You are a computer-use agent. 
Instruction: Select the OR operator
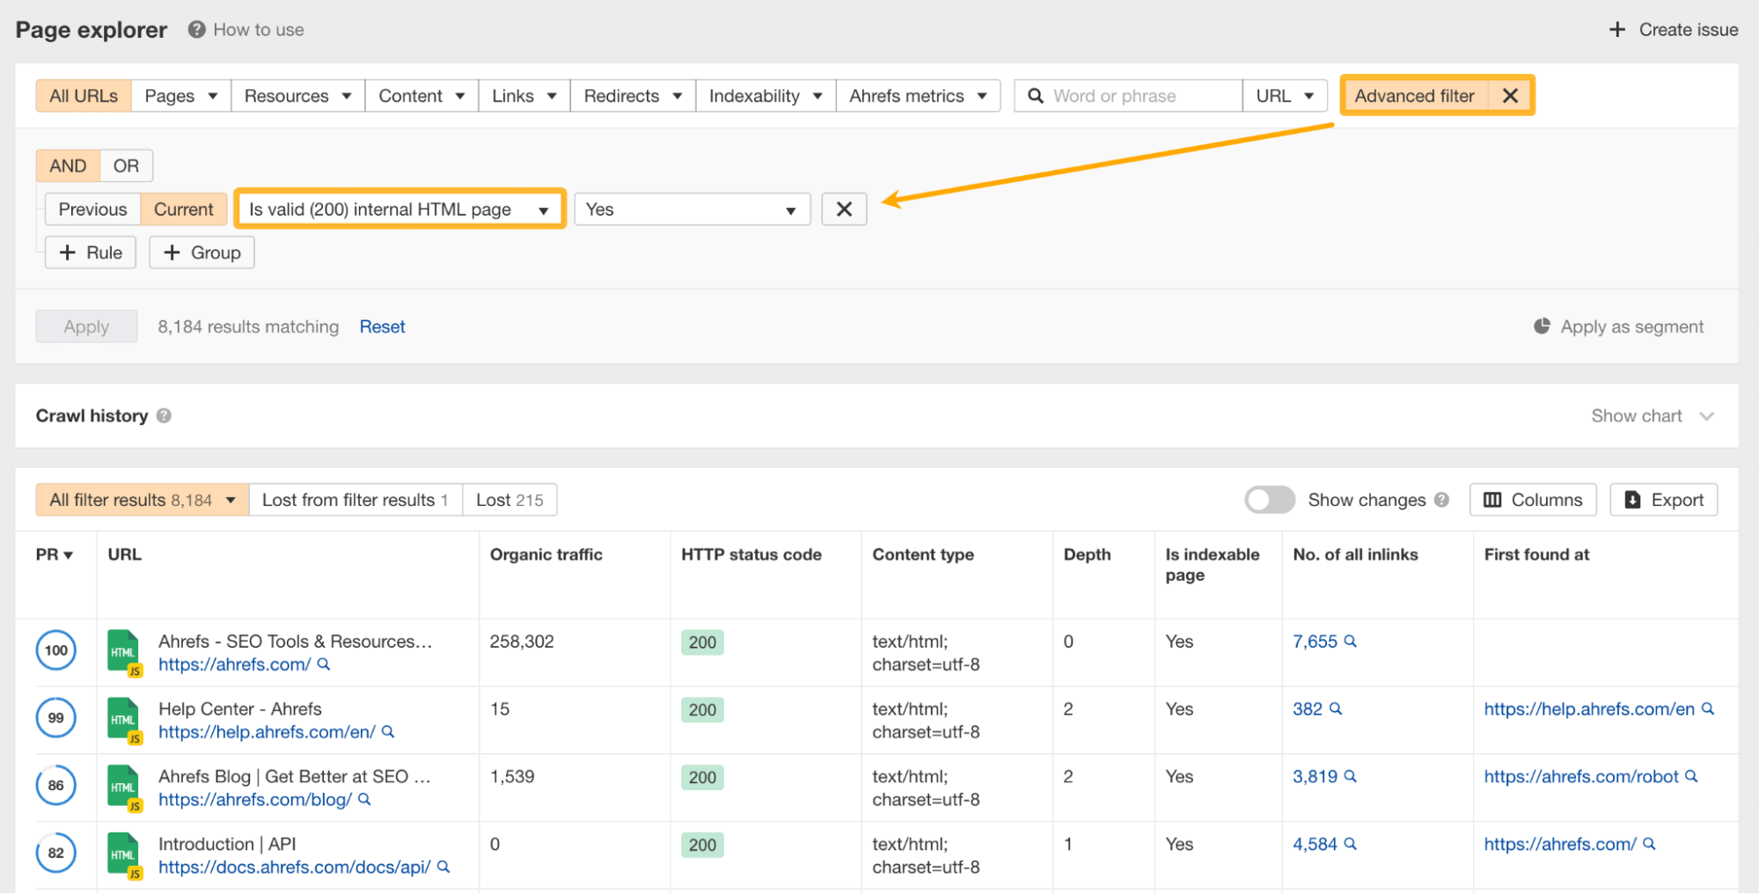coord(125,165)
